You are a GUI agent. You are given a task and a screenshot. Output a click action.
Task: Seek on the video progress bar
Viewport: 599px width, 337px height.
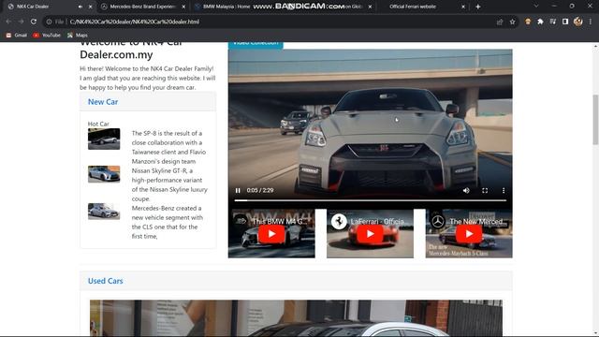tap(371, 200)
